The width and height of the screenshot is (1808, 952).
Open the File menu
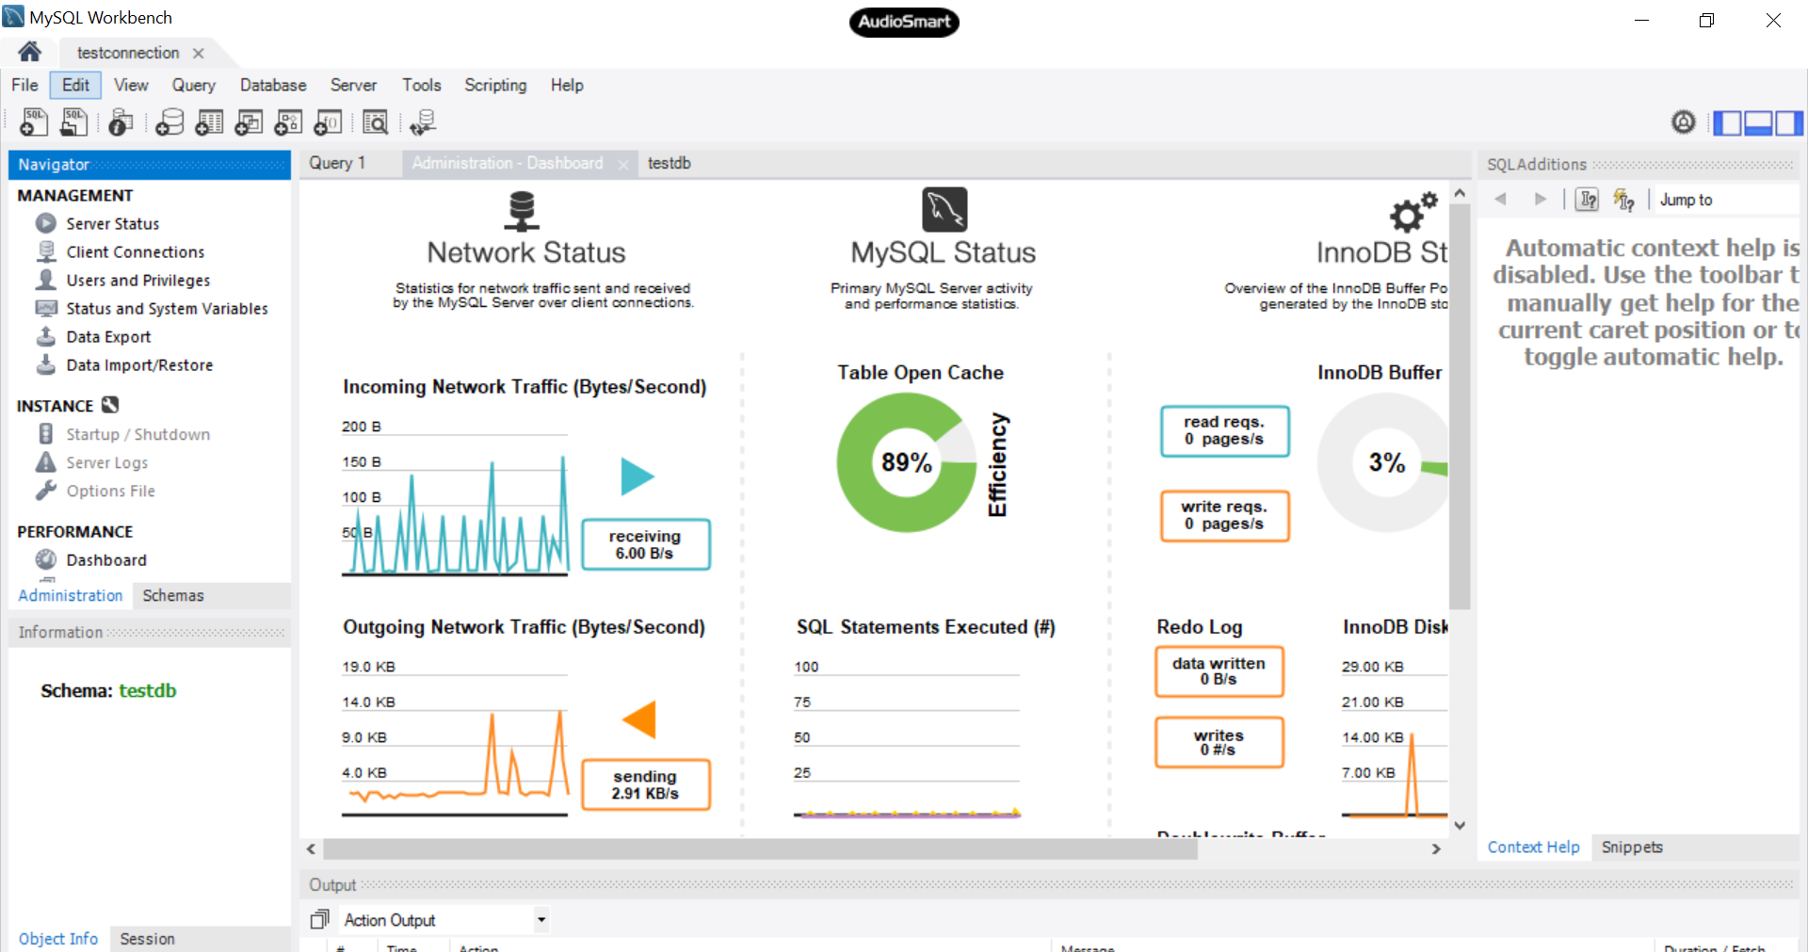point(24,85)
